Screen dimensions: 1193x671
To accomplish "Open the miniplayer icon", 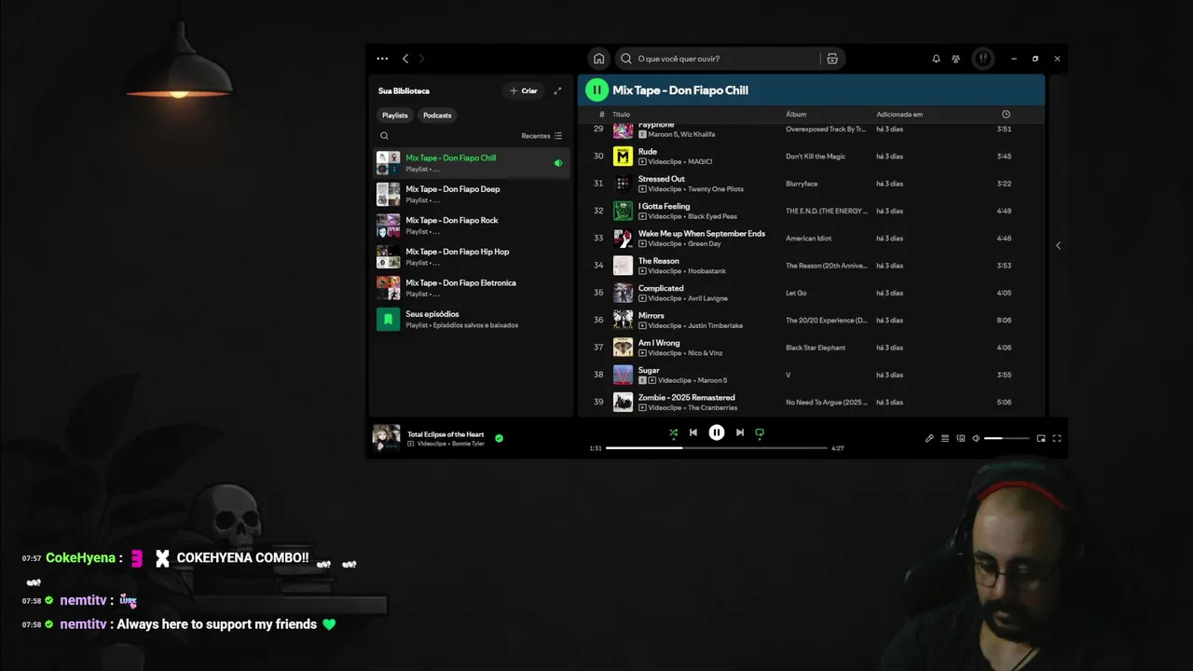I will coord(1041,438).
